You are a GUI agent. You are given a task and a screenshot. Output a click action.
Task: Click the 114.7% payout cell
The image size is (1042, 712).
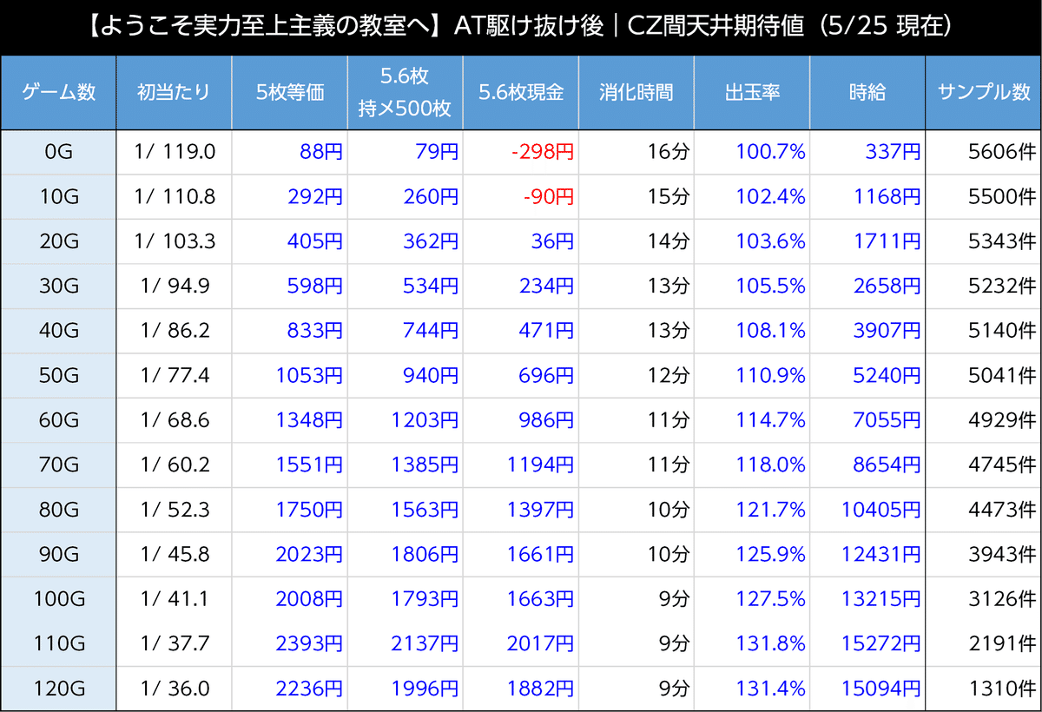751,420
